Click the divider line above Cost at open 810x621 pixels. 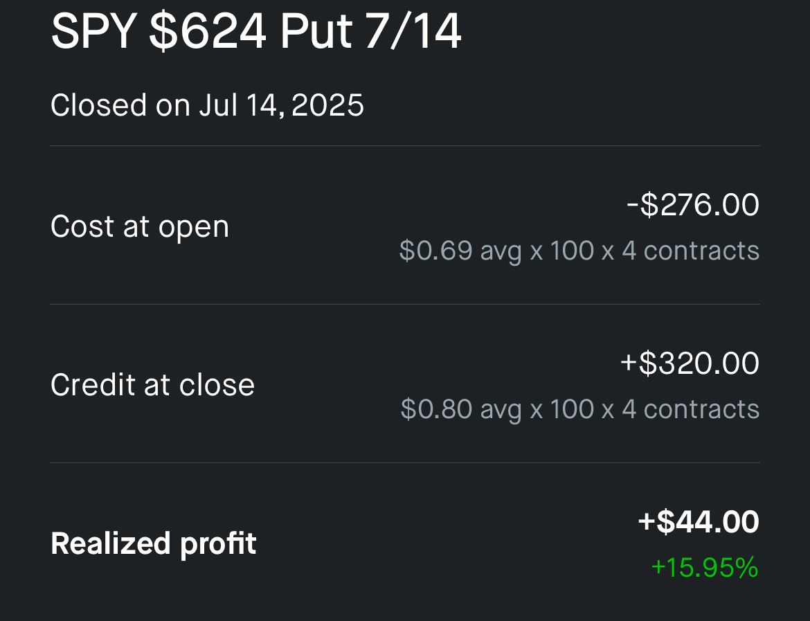(x=405, y=145)
